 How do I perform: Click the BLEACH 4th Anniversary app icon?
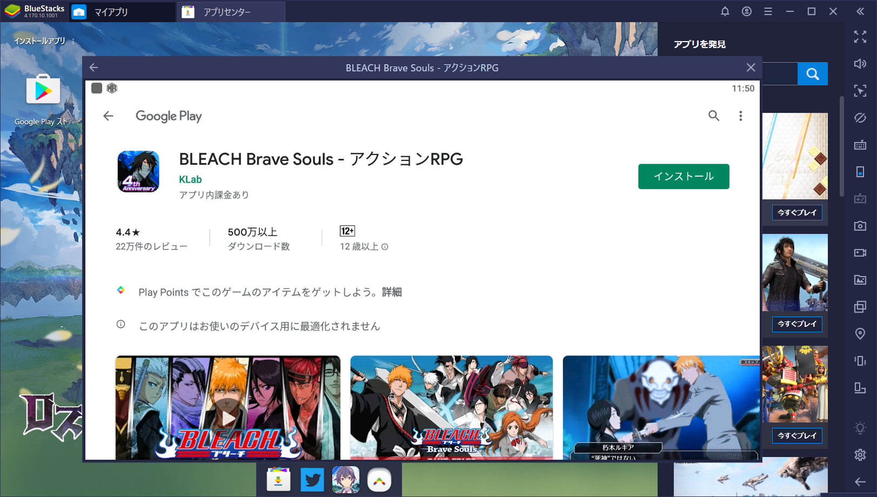138,171
